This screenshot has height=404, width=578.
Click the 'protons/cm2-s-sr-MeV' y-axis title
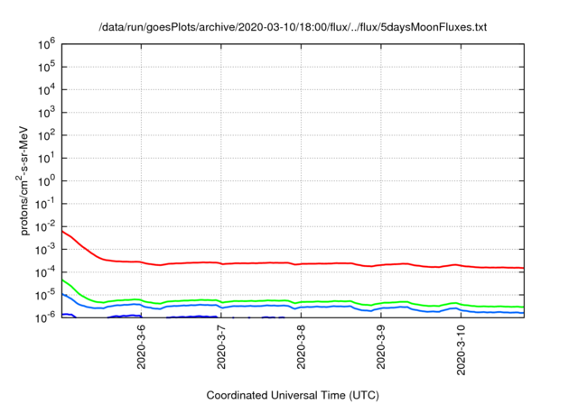pyautogui.click(x=23, y=180)
